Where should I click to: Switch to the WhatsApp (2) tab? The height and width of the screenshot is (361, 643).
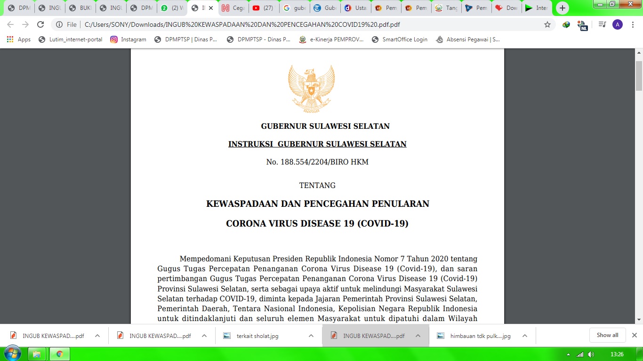(172, 8)
